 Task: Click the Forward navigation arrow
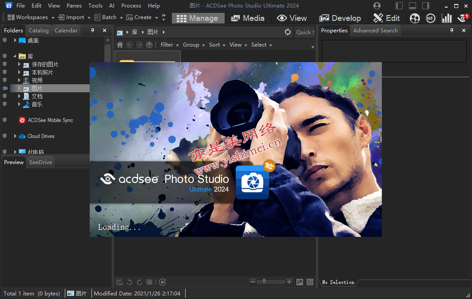tap(139, 45)
